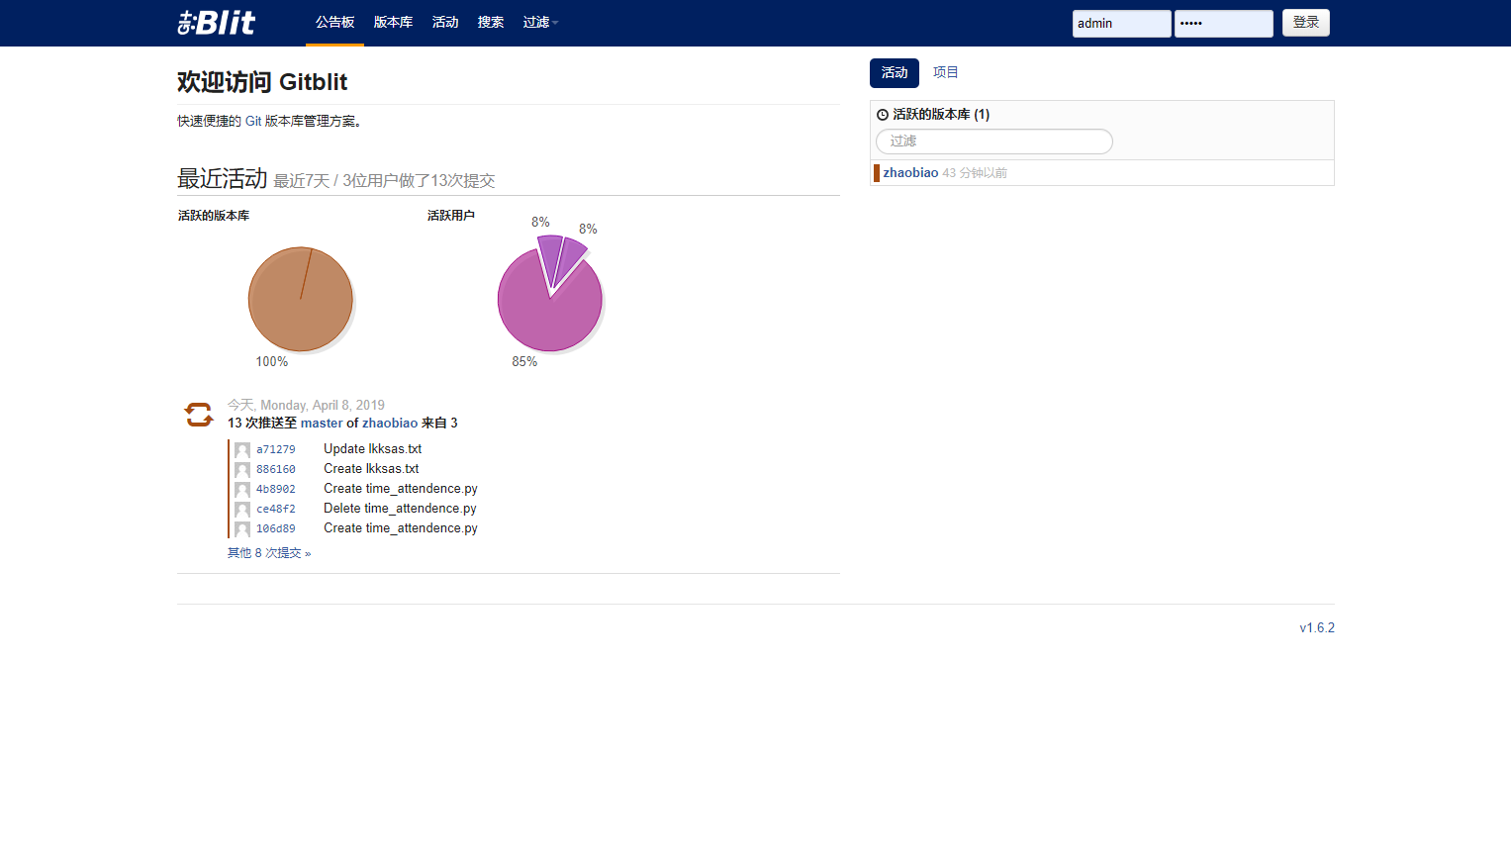Click the clock icon beside 活跃的版本库
The height and width of the screenshot is (852, 1511).
pos(883,115)
